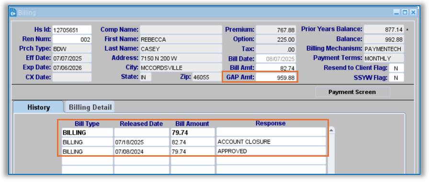
Task: Click the Option field 225.00
Action: [276, 39]
